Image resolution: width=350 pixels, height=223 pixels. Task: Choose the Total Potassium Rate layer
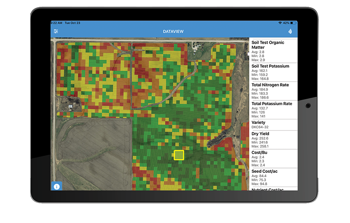pos(273,110)
